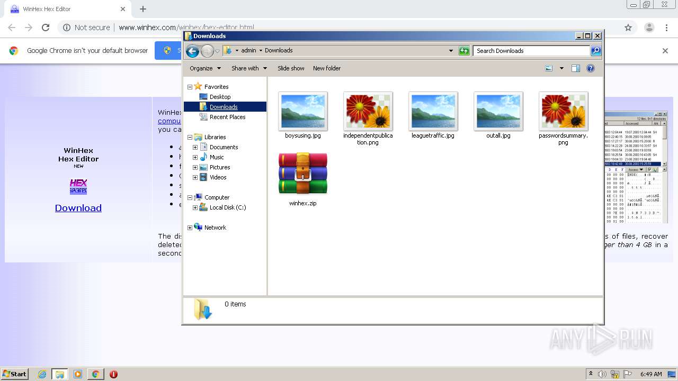Select the winhex.zip archive icon
Image resolution: width=678 pixels, height=381 pixels.
[303, 174]
